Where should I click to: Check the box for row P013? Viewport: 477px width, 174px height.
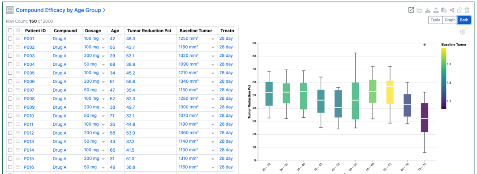coord(10,141)
